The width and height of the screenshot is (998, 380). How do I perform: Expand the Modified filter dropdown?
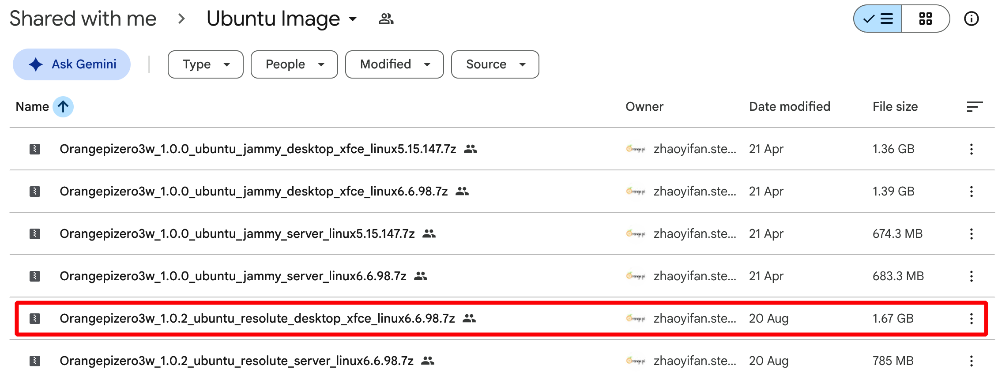395,64
